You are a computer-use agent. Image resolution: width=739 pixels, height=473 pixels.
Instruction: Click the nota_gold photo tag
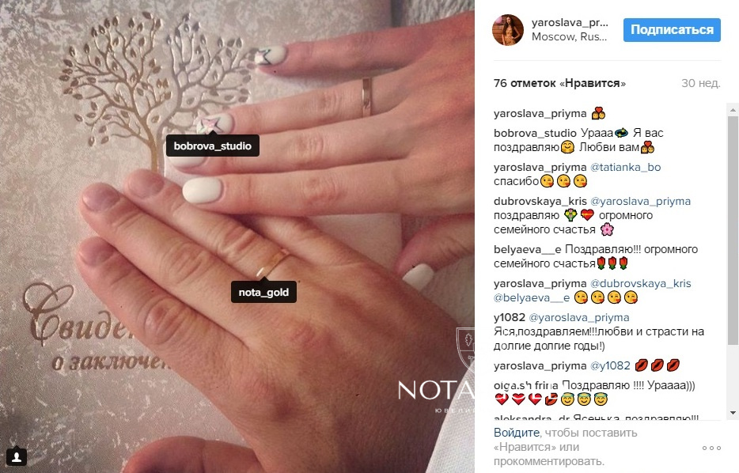(263, 292)
